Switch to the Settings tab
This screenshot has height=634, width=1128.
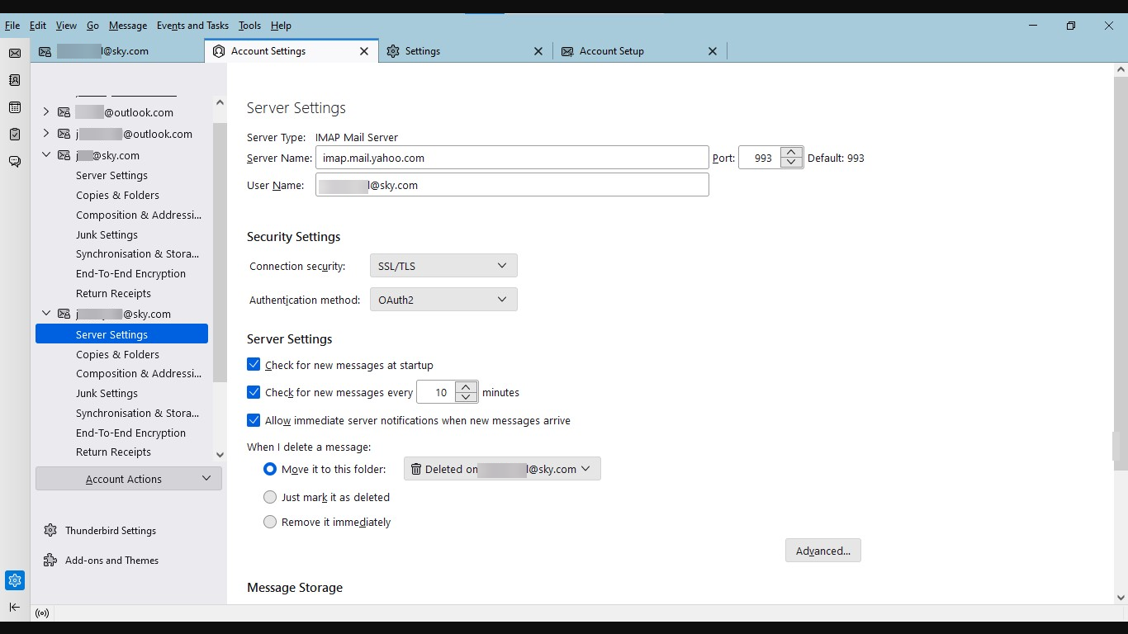pyautogui.click(x=424, y=50)
